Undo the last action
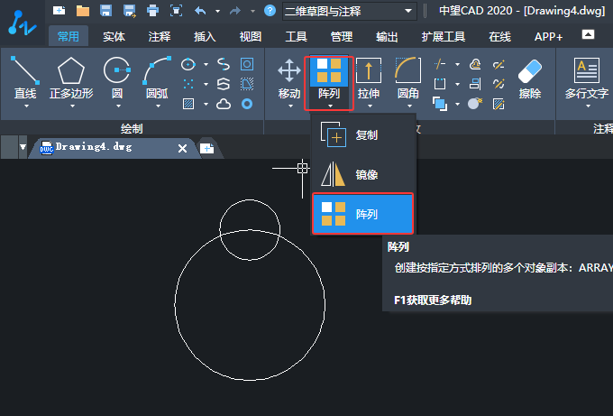 [200, 11]
